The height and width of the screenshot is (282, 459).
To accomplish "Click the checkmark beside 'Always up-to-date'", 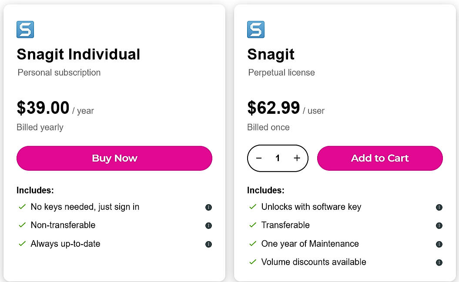I will pyautogui.click(x=22, y=243).
